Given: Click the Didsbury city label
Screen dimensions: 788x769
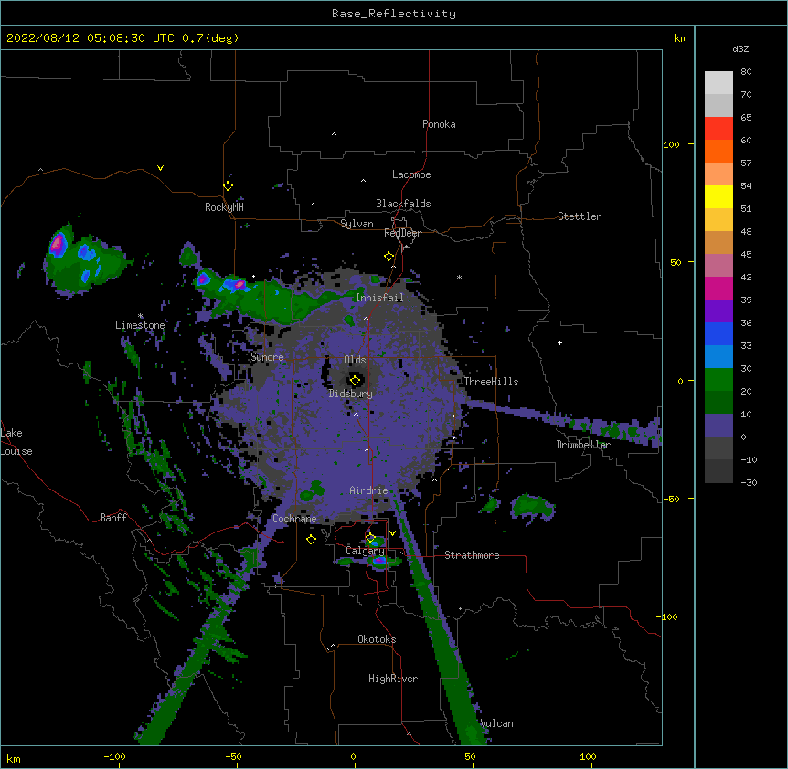Looking at the screenshot, I should pos(351,394).
